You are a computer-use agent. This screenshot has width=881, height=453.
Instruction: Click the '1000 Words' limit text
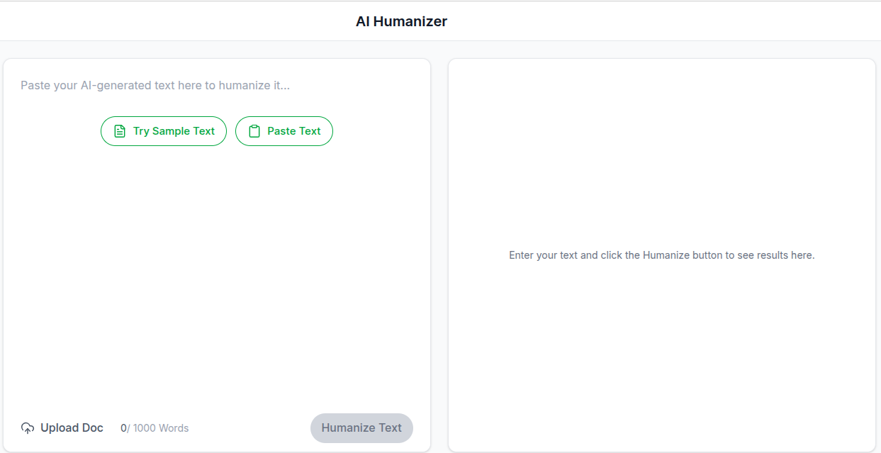coord(161,428)
